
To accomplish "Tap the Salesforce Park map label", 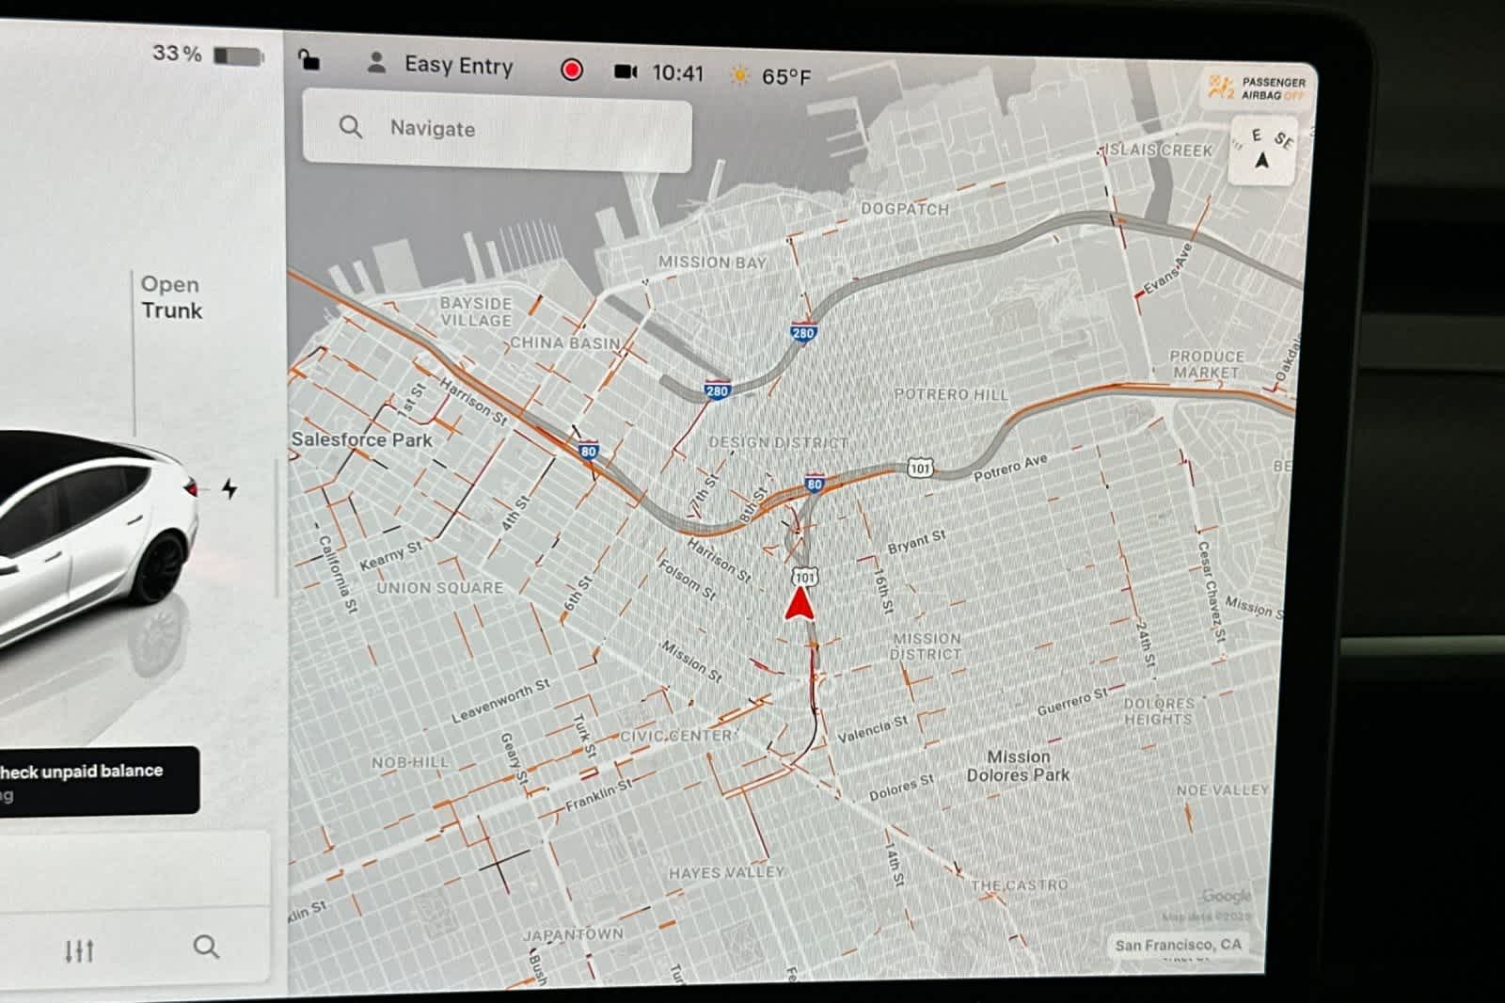I will point(361,439).
